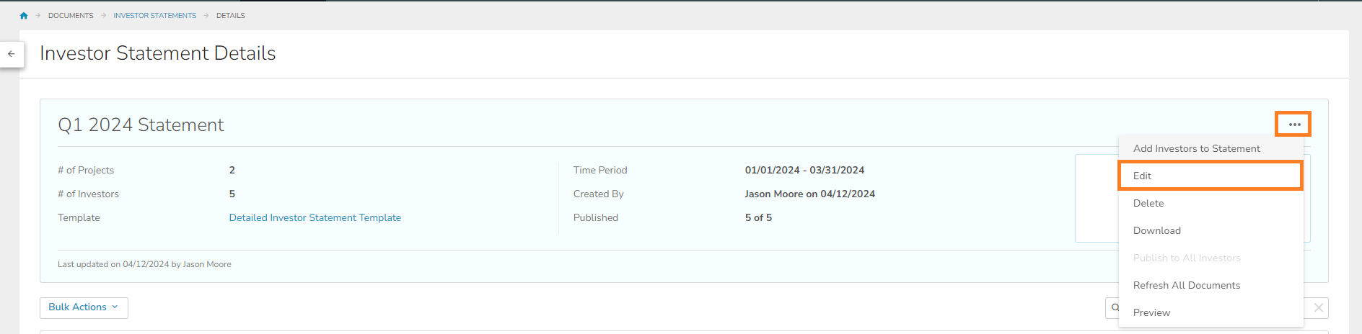Image resolution: width=1362 pixels, height=334 pixels.
Task: Go to Documents breadcrumb
Action: click(x=71, y=15)
